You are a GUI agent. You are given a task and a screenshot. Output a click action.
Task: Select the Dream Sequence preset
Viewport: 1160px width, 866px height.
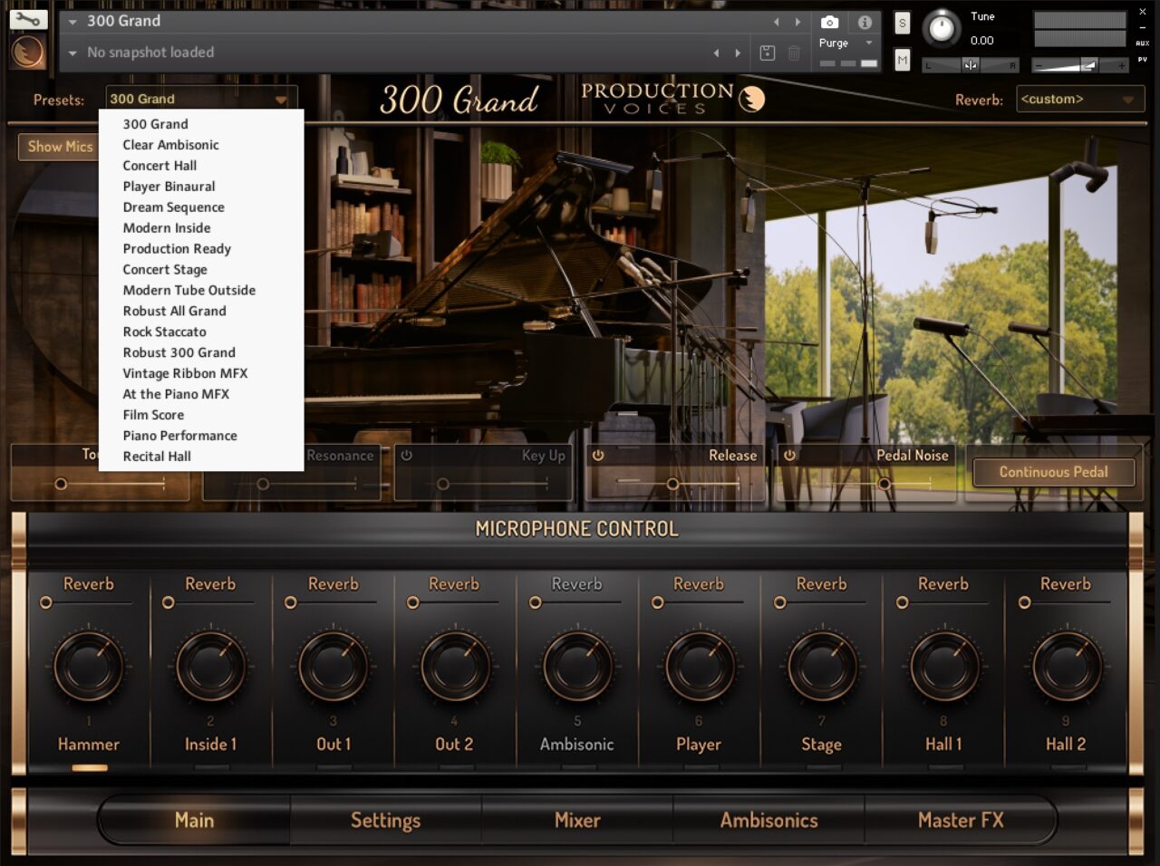pos(174,207)
